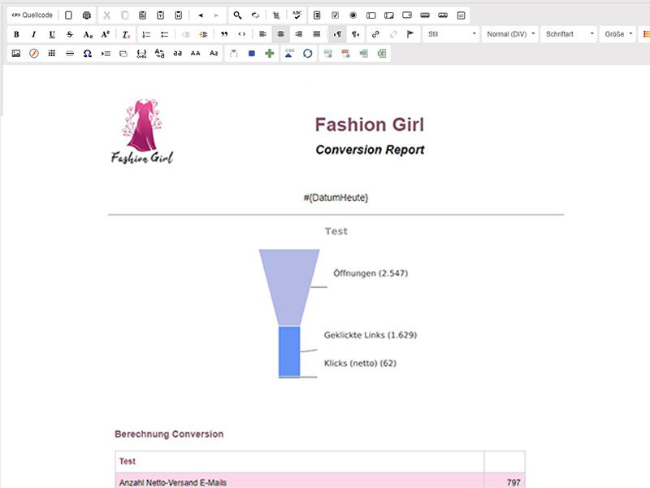Toggle italic formatting

click(x=34, y=34)
